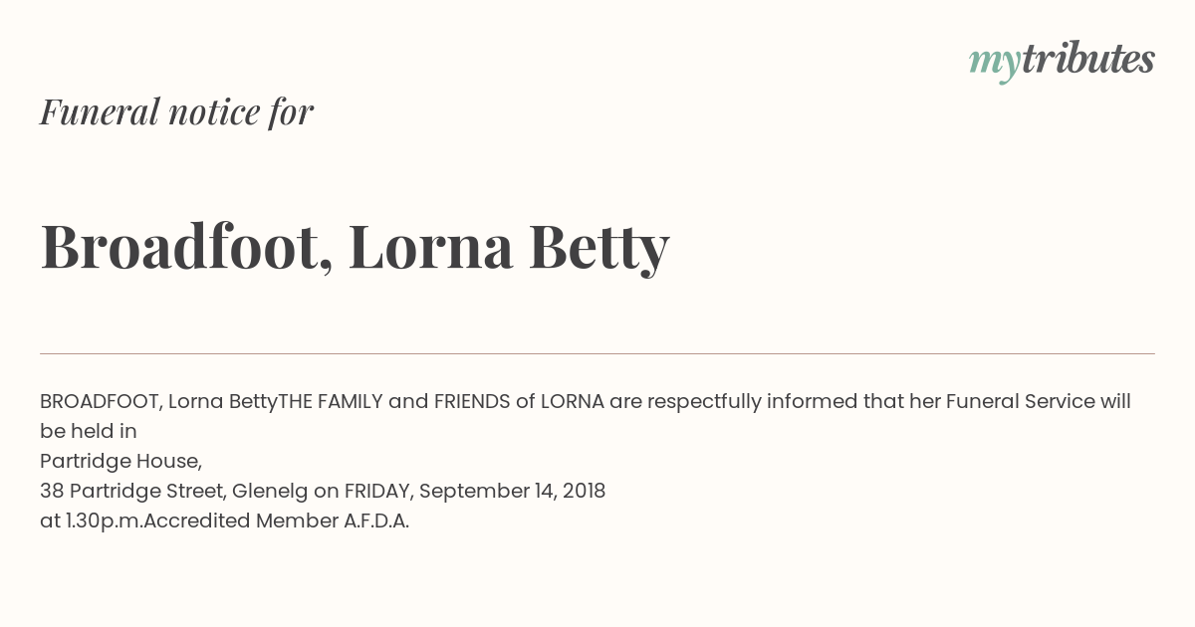Screen dimensions: 1195x627
Task: Click "BROADFOOT," at the start of the notice
Action: pos(101,402)
